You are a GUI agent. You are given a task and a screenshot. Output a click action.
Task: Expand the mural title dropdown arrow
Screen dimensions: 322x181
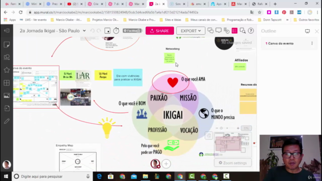tap(84, 31)
